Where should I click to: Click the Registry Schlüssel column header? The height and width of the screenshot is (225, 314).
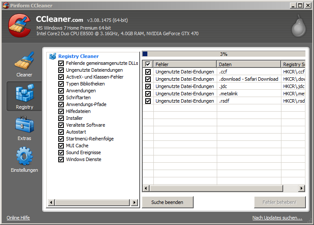[293, 64]
